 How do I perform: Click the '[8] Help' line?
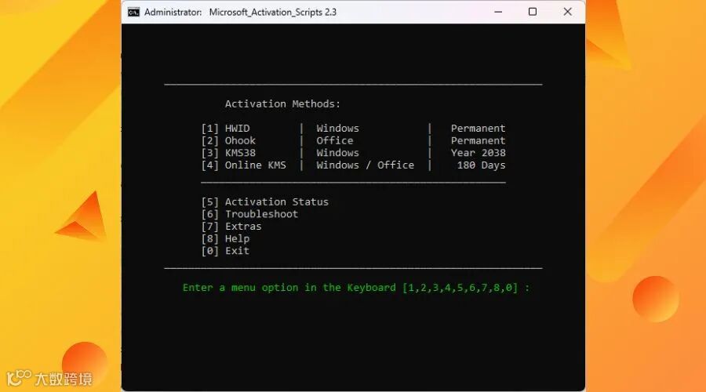[x=225, y=238]
